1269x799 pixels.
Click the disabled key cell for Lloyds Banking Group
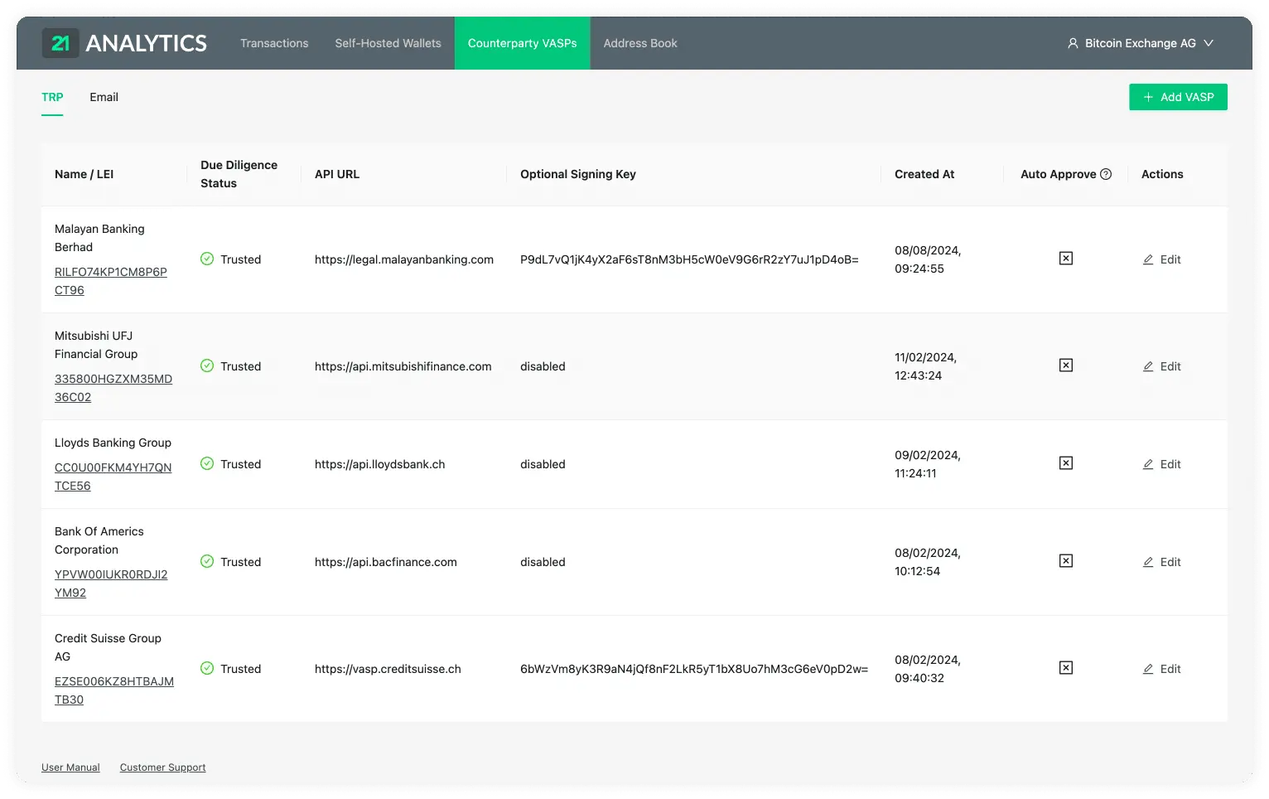543,464
